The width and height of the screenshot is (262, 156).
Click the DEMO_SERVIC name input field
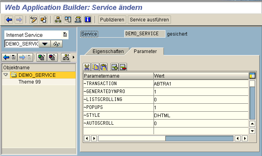(22, 44)
